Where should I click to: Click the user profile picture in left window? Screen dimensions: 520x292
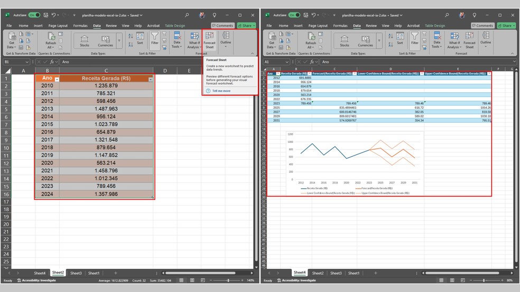[x=202, y=15]
